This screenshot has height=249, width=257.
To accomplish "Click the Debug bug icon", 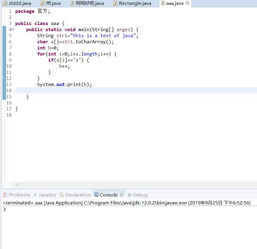I will 129,195.
